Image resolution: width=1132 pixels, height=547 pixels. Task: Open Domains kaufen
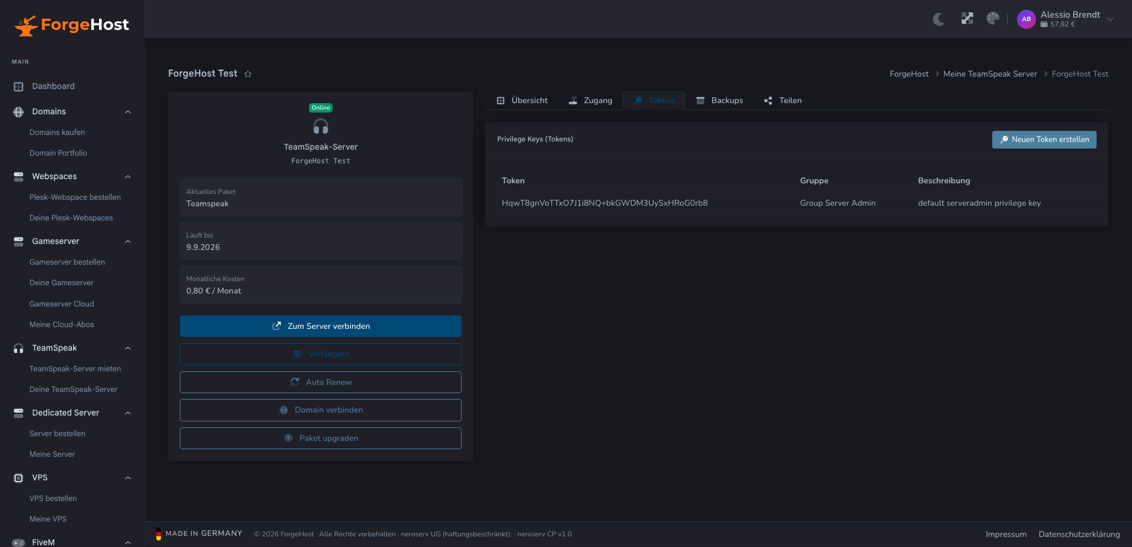pyautogui.click(x=57, y=133)
